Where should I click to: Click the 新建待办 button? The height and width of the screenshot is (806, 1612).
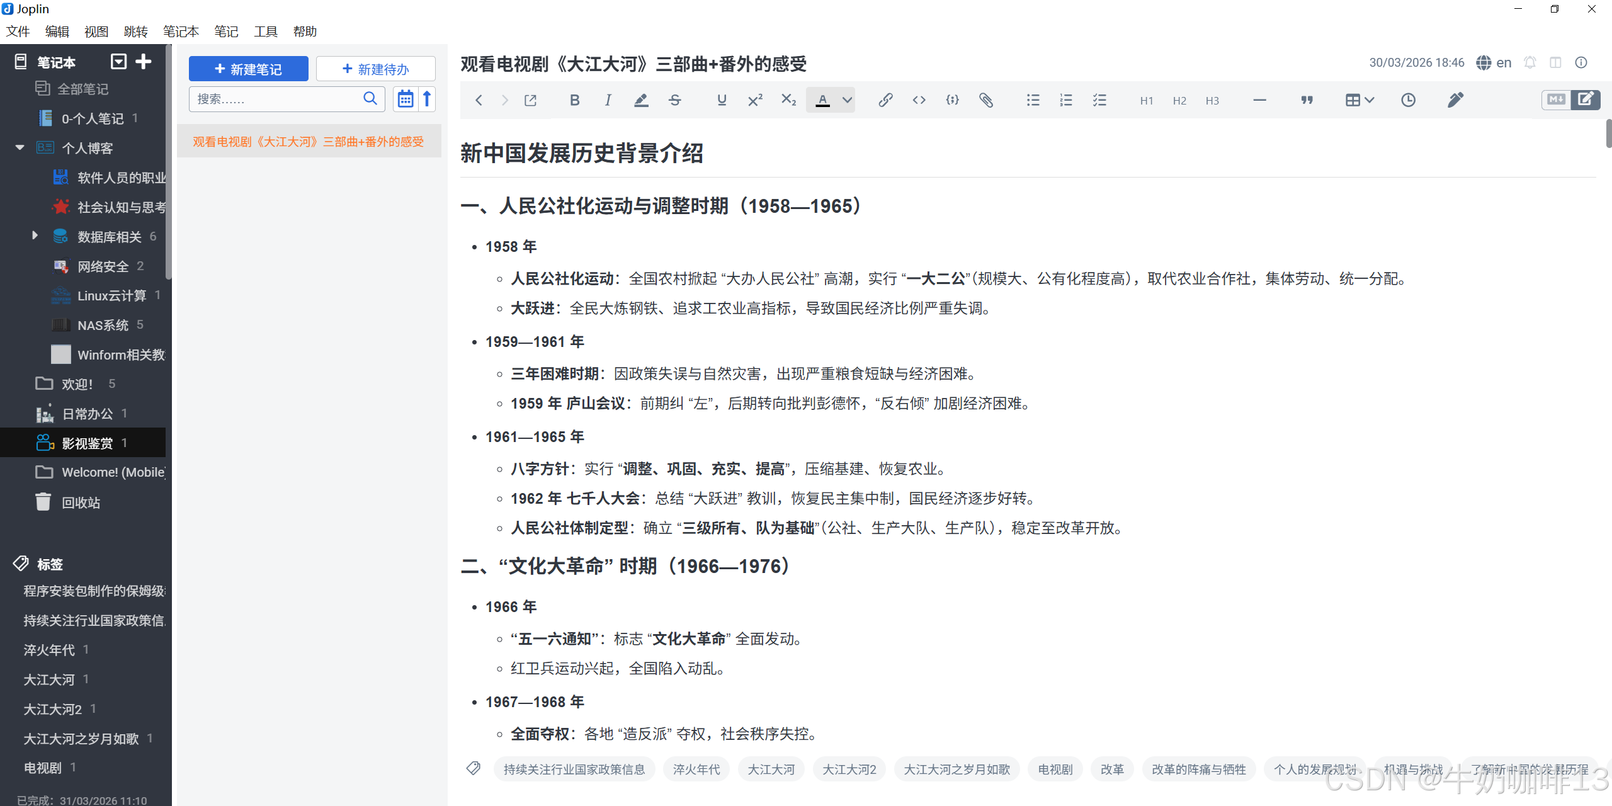click(x=375, y=69)
